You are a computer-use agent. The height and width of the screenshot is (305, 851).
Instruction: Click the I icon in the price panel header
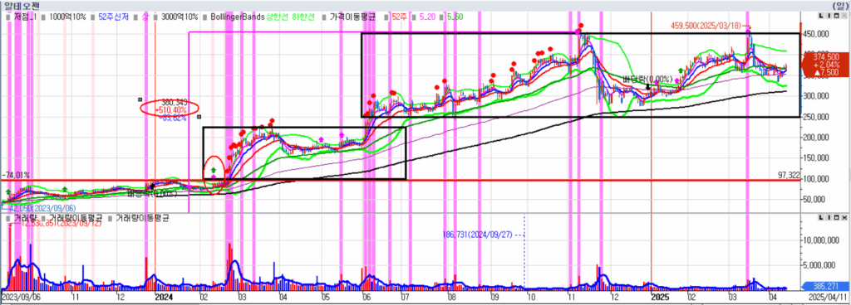coord(829,16)
